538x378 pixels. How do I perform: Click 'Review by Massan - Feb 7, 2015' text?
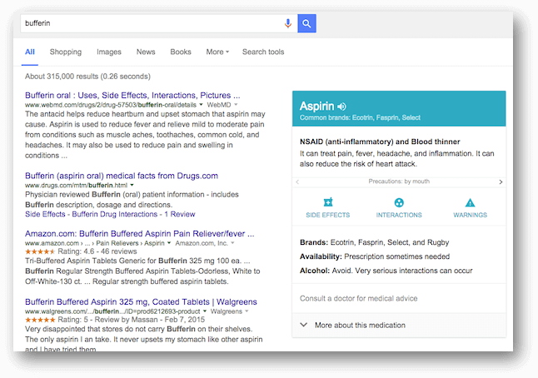point(150,320)
